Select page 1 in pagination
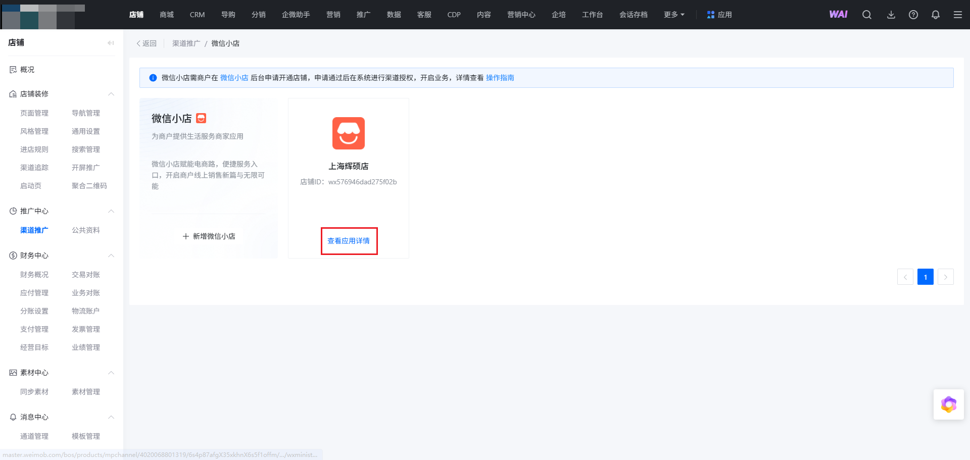The image size is (970, 460). (925, 277)
